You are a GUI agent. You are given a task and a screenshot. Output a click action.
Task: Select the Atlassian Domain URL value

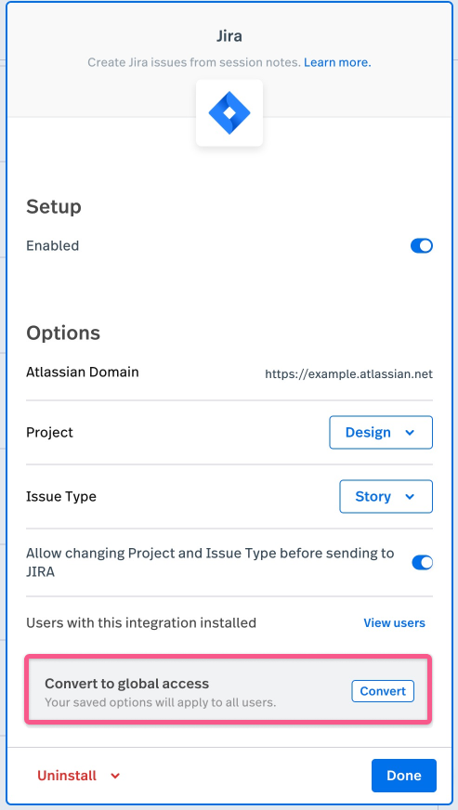pos(349,374)
